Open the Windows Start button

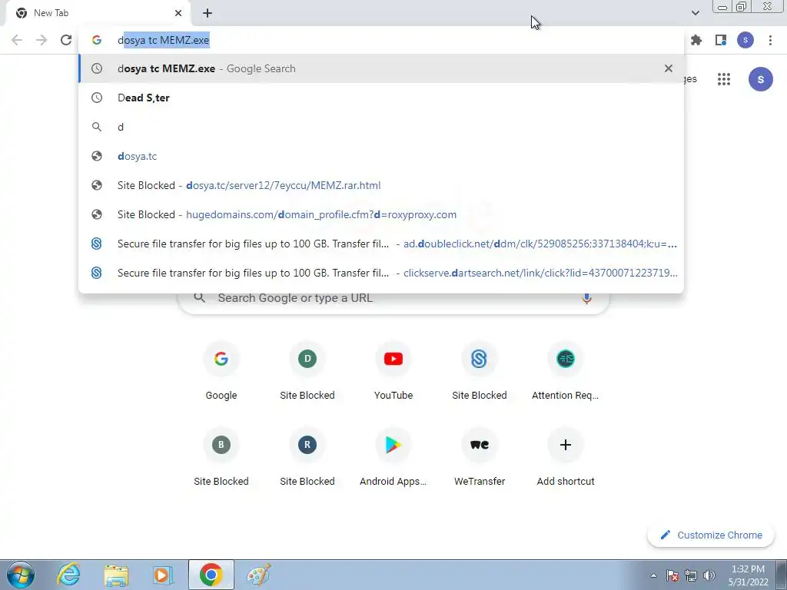[x=21, y=575]
